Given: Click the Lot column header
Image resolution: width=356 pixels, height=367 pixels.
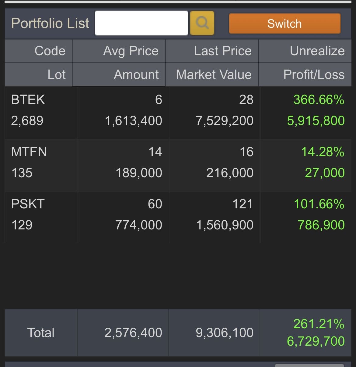Looking at the screenshot, I should 57,74.
